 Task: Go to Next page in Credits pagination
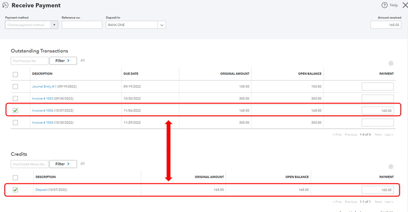click(378, 202)
